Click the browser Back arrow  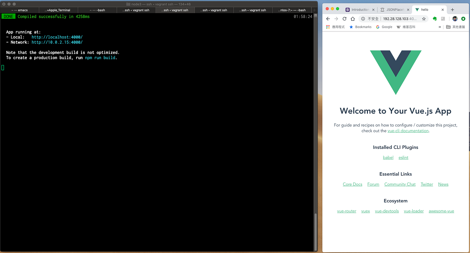(x=328, y=19)
